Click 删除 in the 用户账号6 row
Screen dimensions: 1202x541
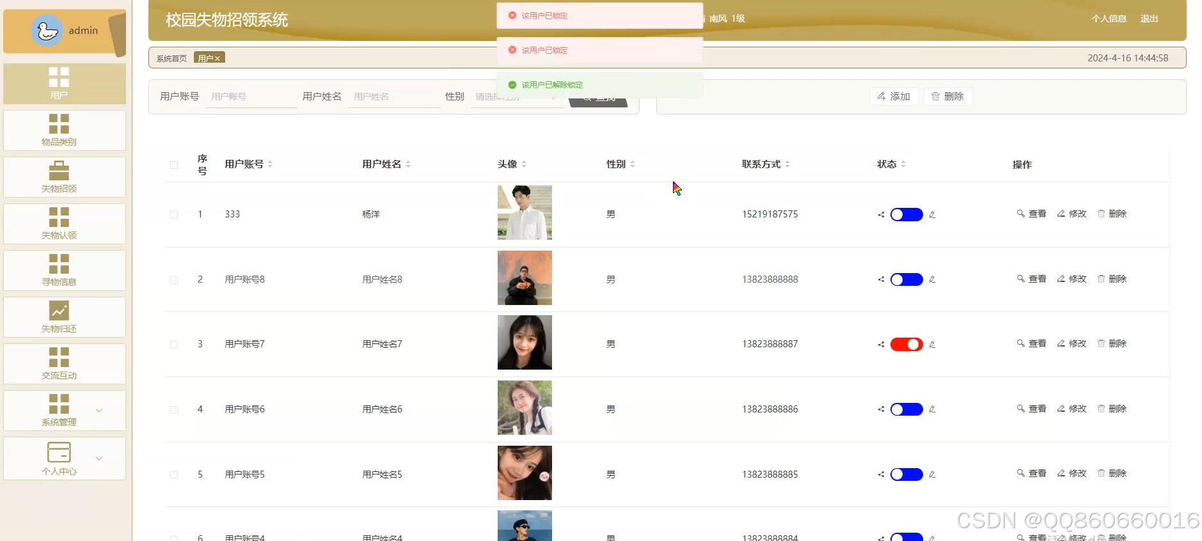(x=1112, y=409)
